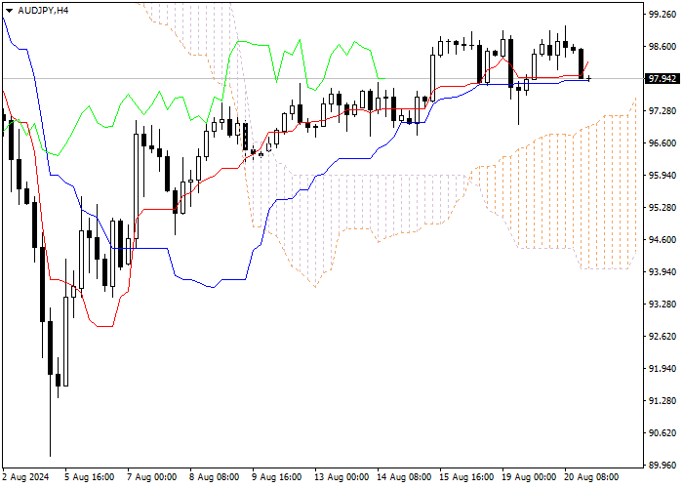Image resolution: width=683 pixels, height=488 pixels.
Task: Select the AUDJPY,H4 chart title
Action: click(x=43, y=11)
